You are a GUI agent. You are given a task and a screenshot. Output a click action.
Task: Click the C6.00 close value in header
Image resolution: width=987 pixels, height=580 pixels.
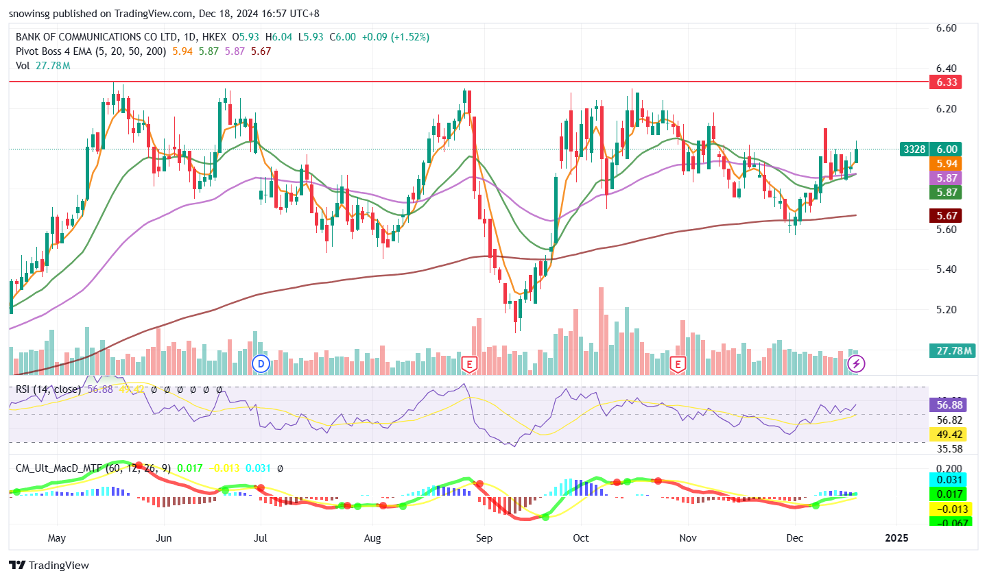[343, 37]
